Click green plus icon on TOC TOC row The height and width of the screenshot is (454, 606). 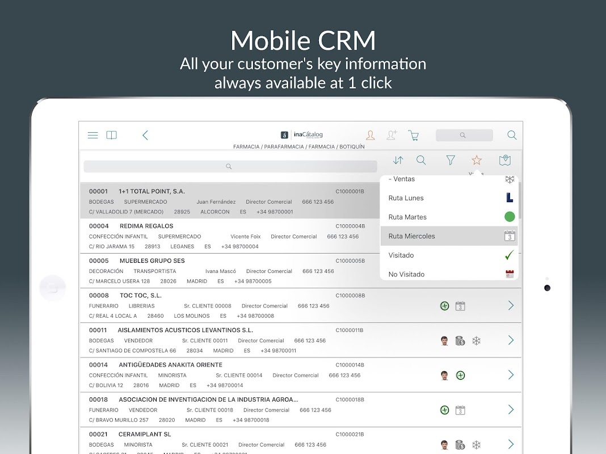click(444, 306)
